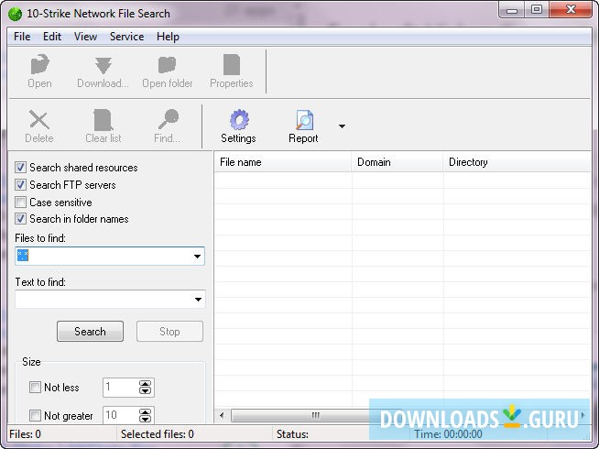
Task: Enable the Not less size checkbox
Action: 35,387
